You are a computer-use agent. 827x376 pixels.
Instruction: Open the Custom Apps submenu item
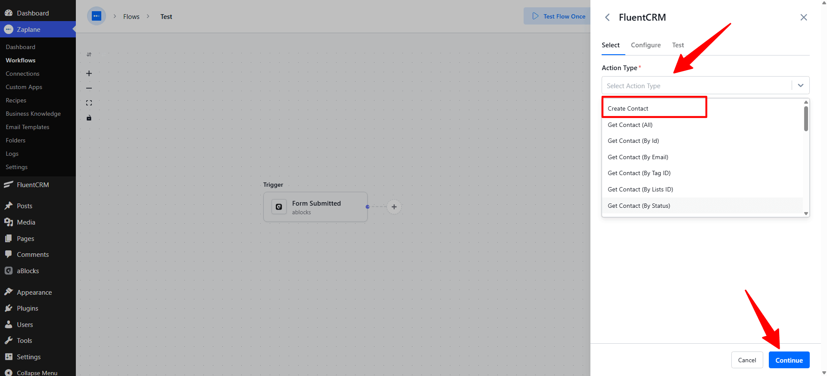point(24,87)
